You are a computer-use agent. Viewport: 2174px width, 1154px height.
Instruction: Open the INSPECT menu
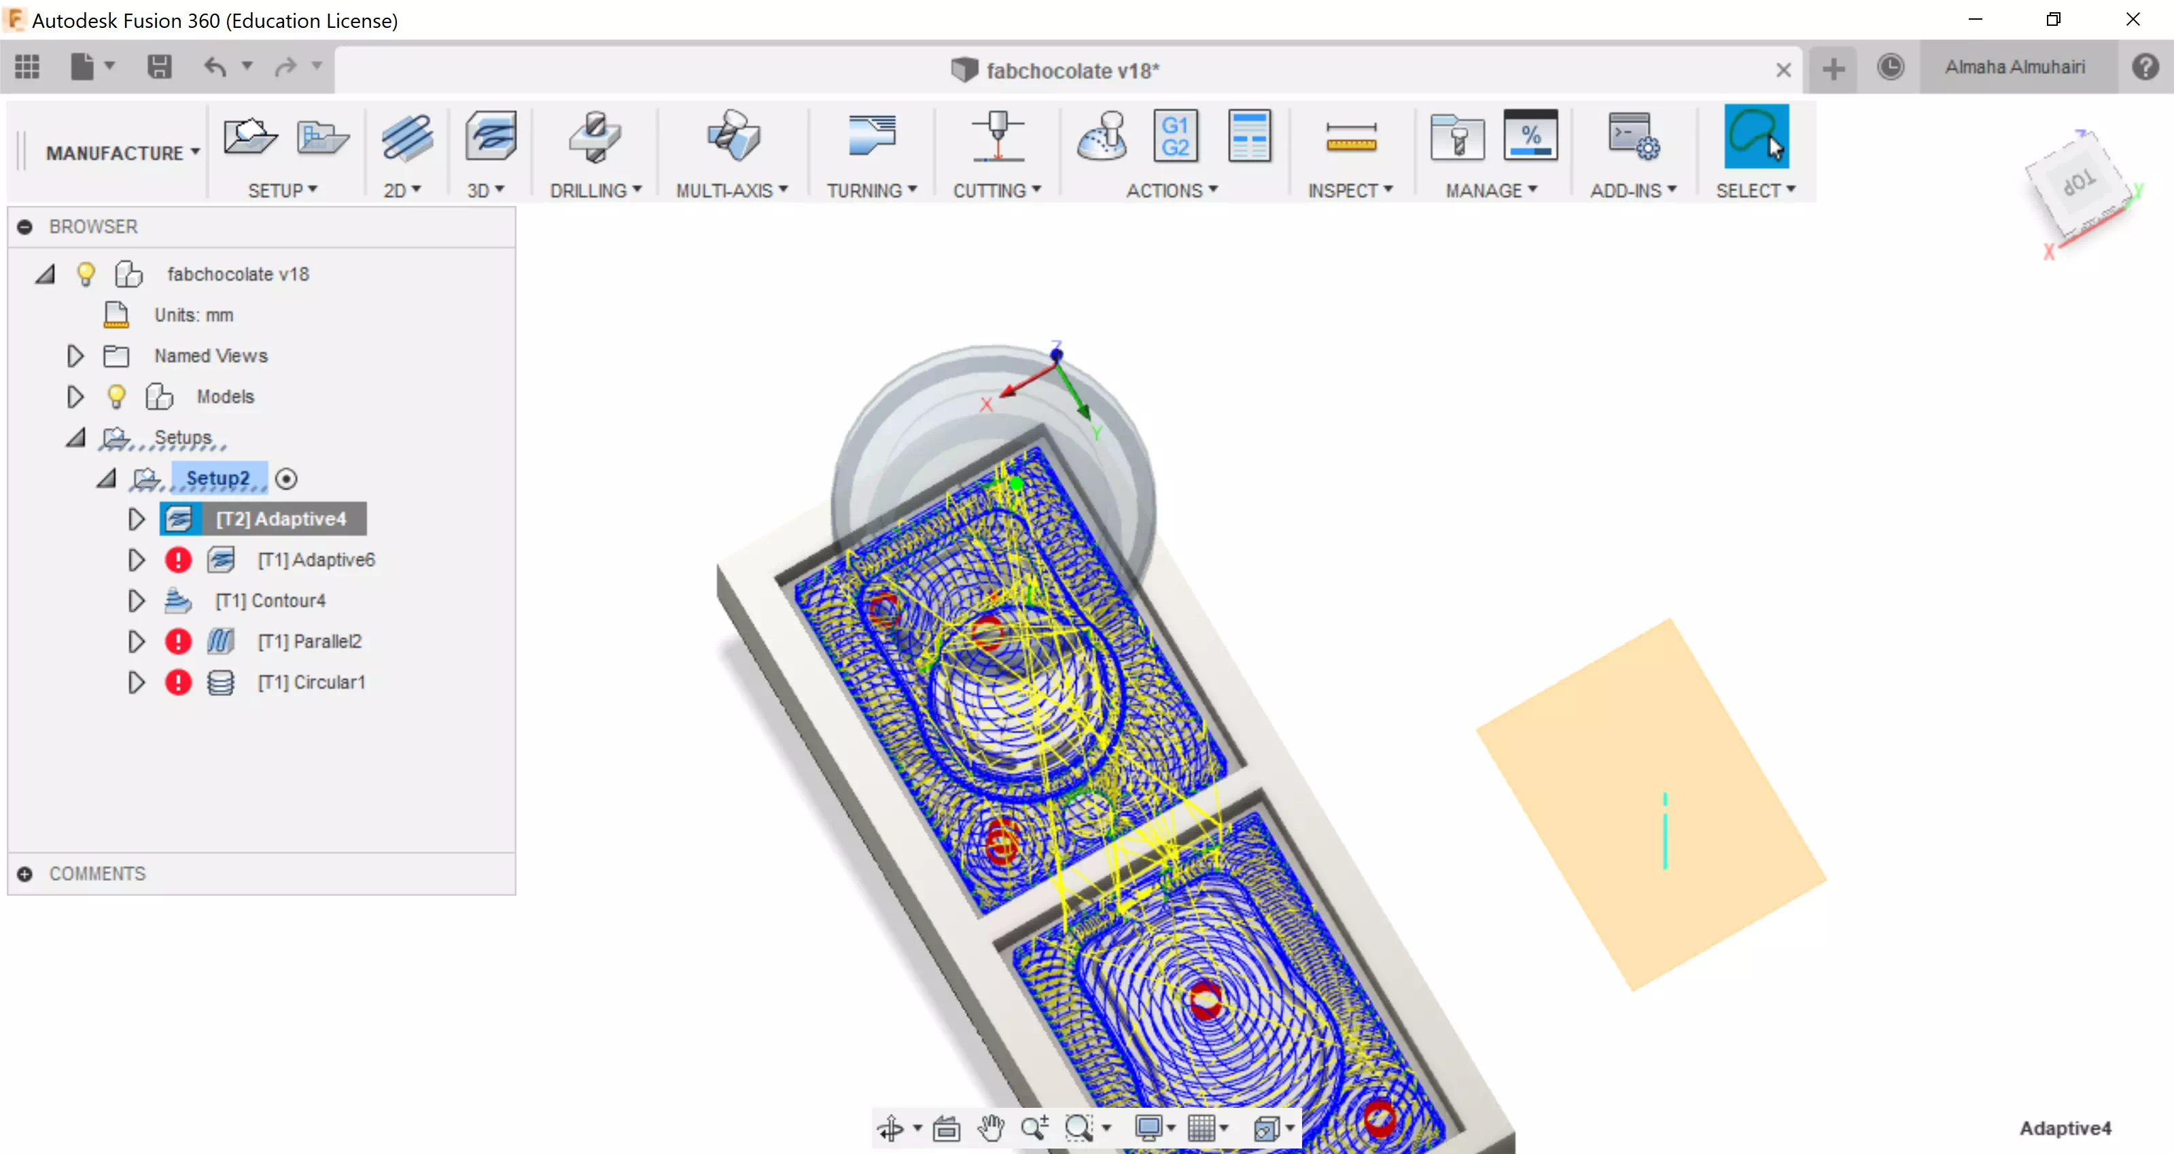click(x=1348, y=191)
